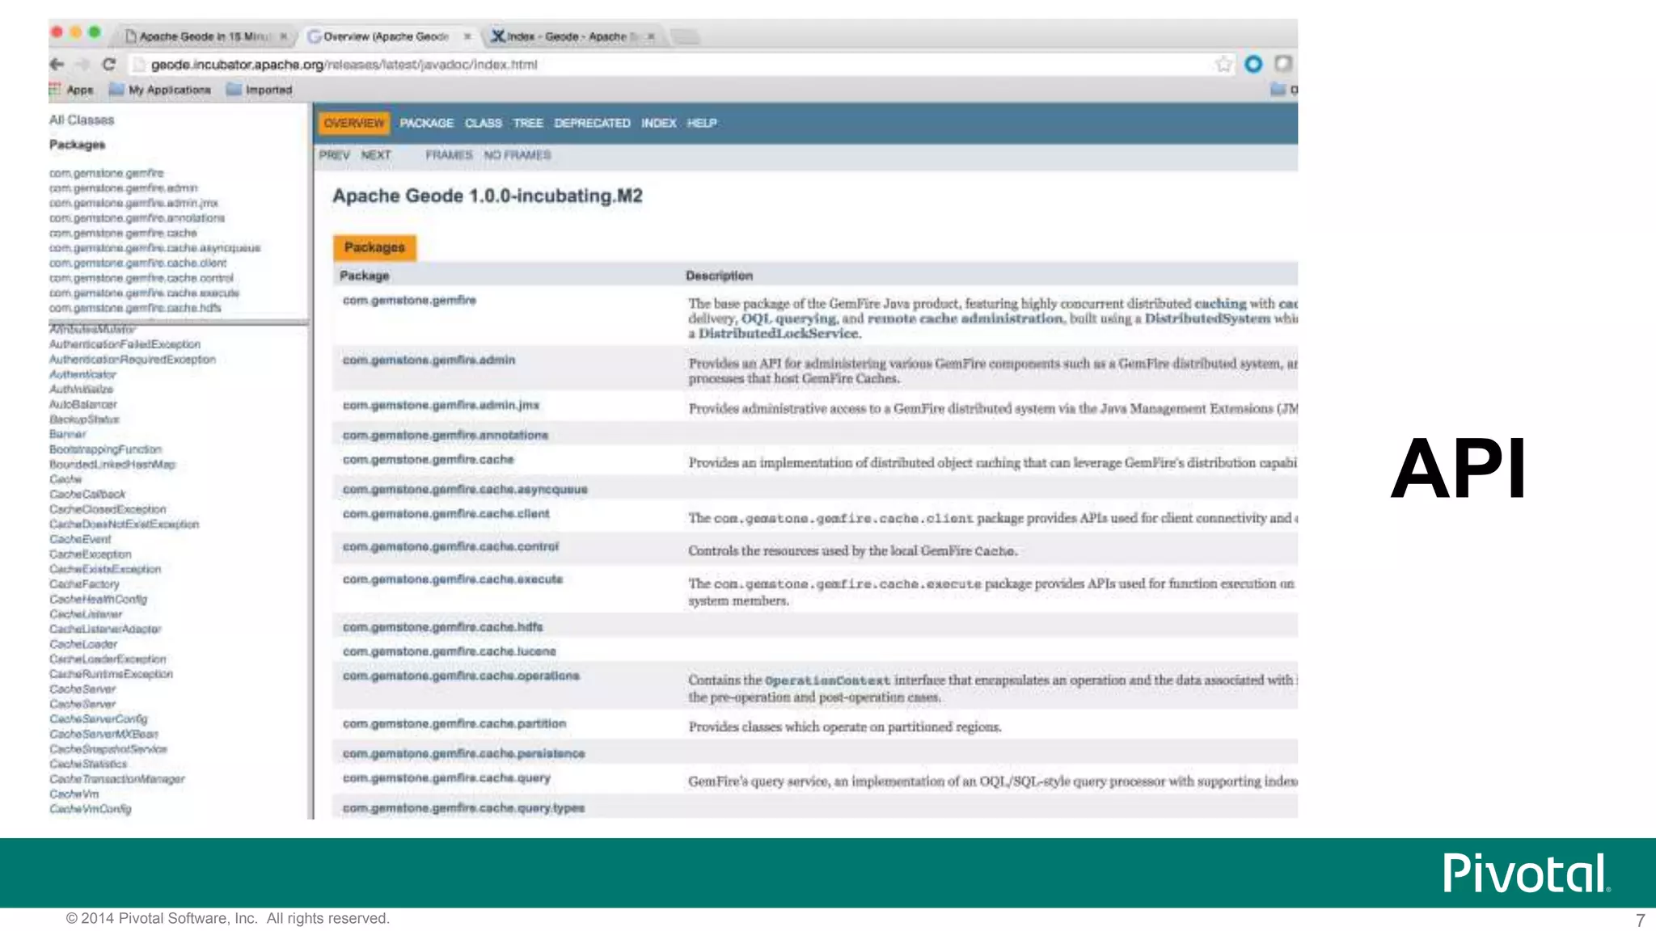Open BoundedLinkedHashMap class in left list
Image resolution: width=1656 pixels, height=931 pixels.
[x=112, y=464]
